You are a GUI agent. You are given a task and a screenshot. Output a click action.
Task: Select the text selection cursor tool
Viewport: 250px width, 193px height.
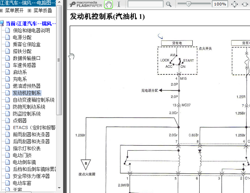coord(119,4)
